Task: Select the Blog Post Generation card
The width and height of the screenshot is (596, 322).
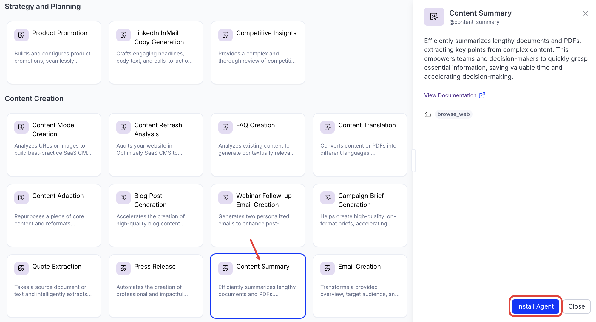Action: [x=156, y=215]
